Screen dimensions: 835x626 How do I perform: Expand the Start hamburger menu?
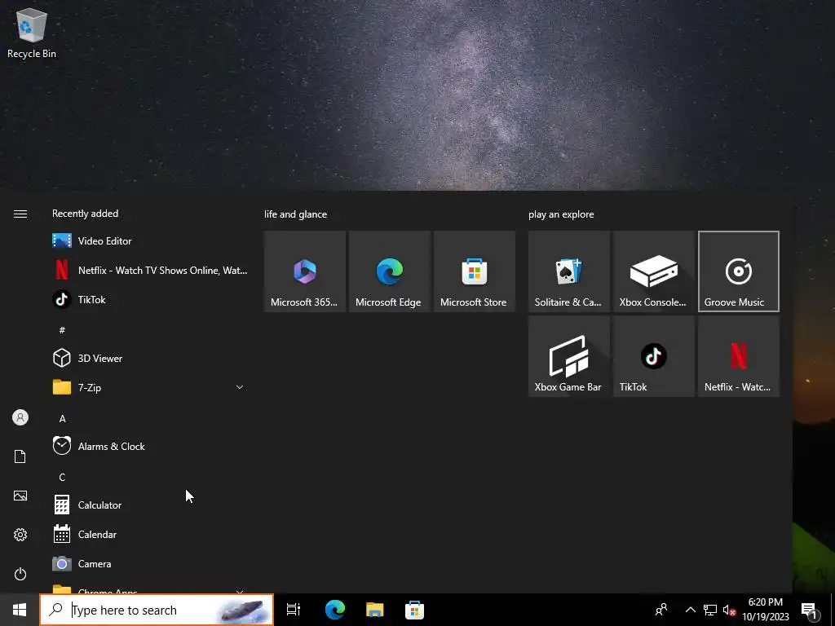[20, 214]
